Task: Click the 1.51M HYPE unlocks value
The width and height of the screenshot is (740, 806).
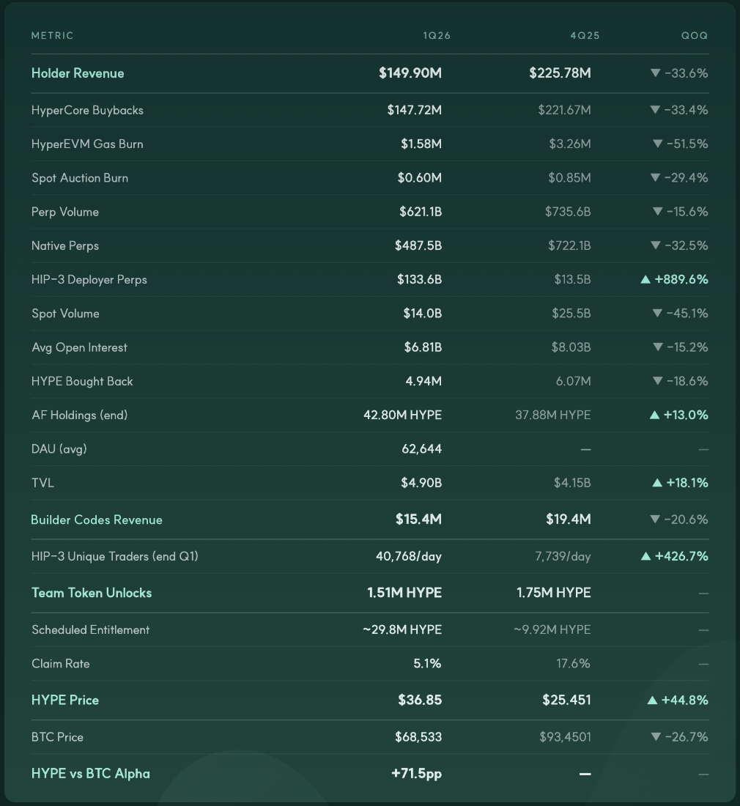Action: [x=404, y=594]
